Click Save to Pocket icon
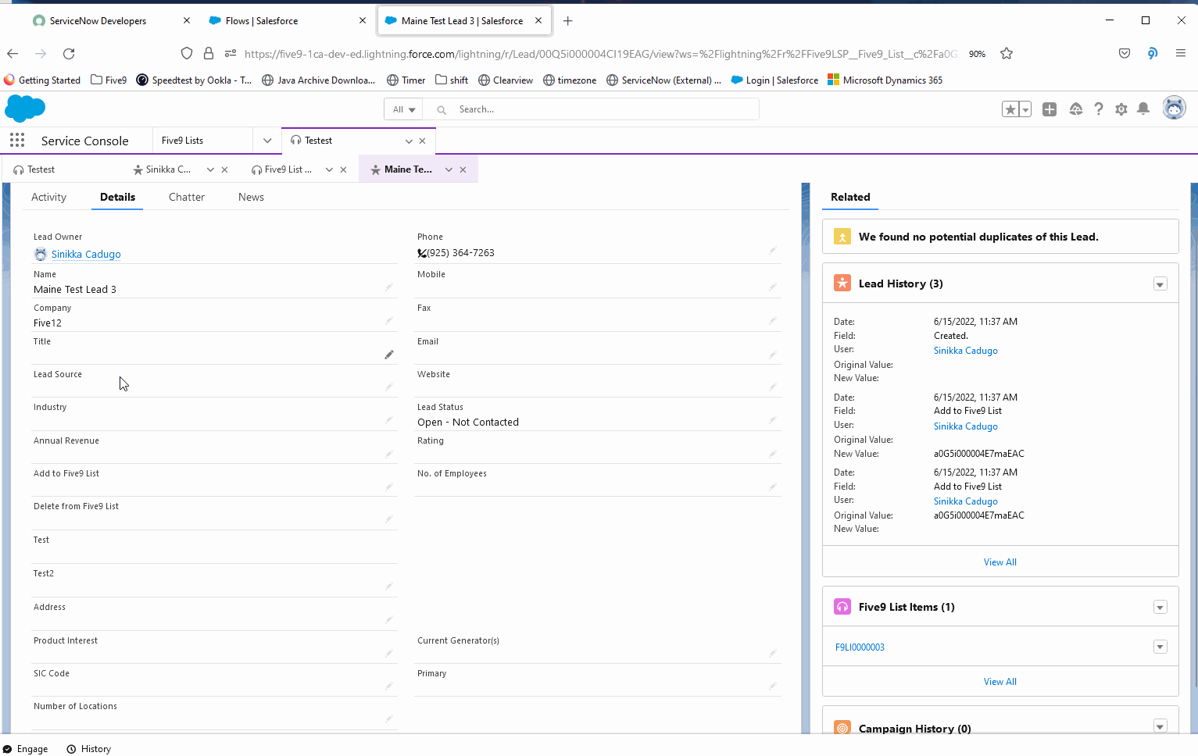Image resolution: width=1198 pixels, height=756 pixels. coord(1125,54)
